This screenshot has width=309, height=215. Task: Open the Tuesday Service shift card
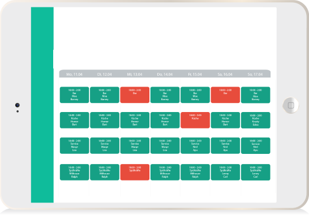point(105,145)
